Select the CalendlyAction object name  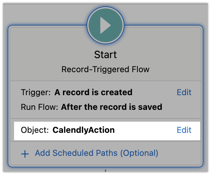point(83,130)
